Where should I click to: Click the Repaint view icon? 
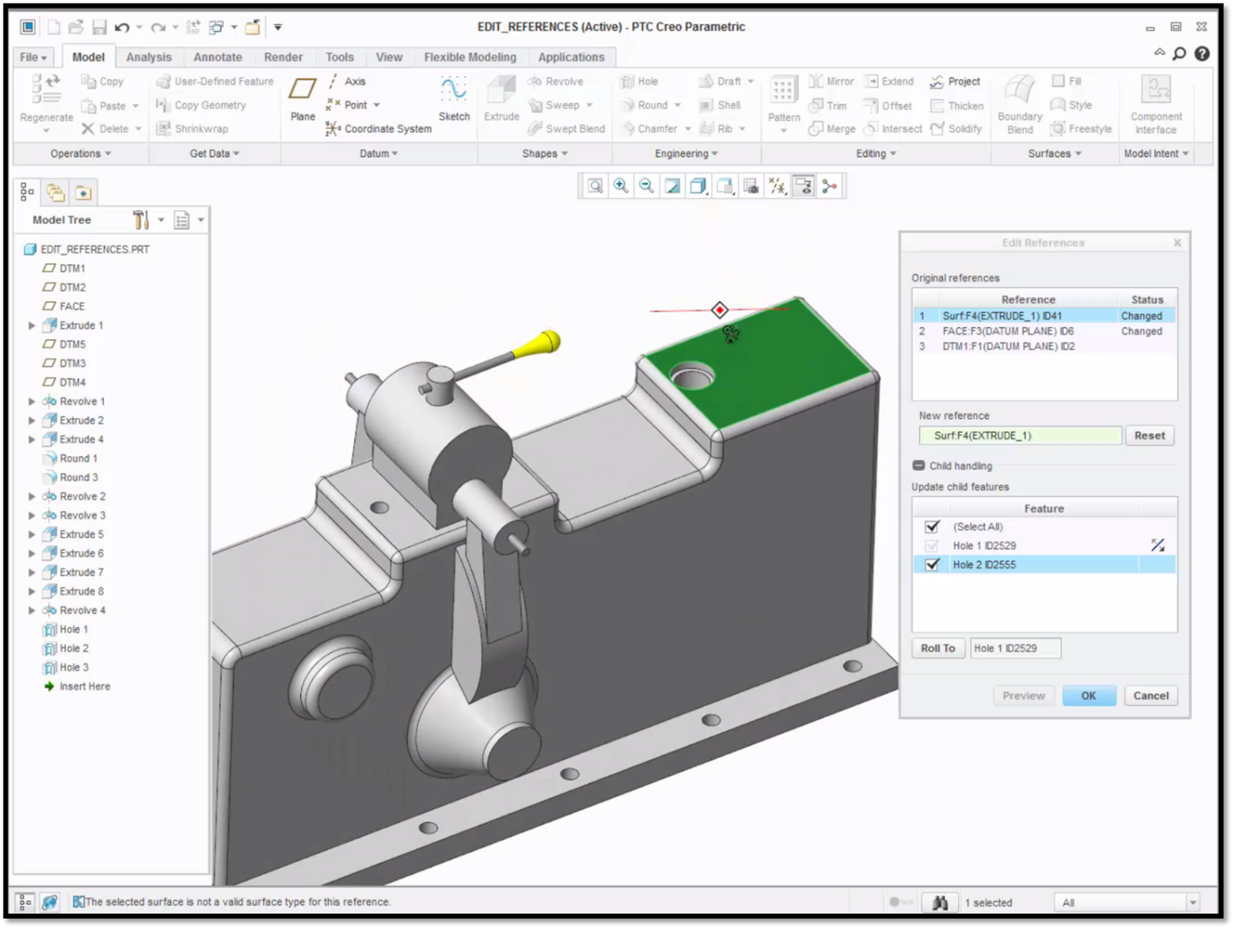[x=672, y=186]
